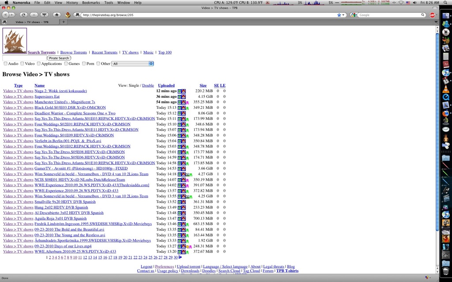Open Finder from the Dock
452x282 pixels.
pos(446,15)
